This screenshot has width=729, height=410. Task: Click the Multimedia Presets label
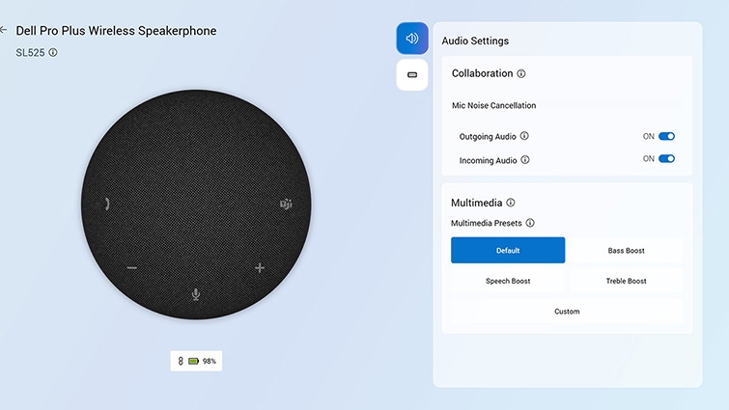click(487, 224)
